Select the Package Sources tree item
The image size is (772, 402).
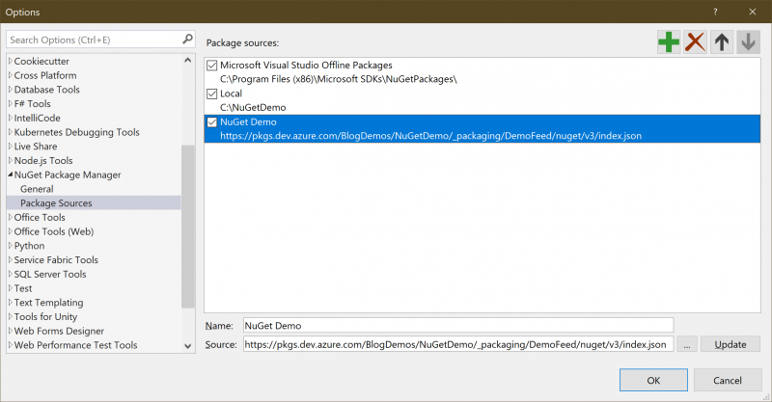[x=56, y=203]
